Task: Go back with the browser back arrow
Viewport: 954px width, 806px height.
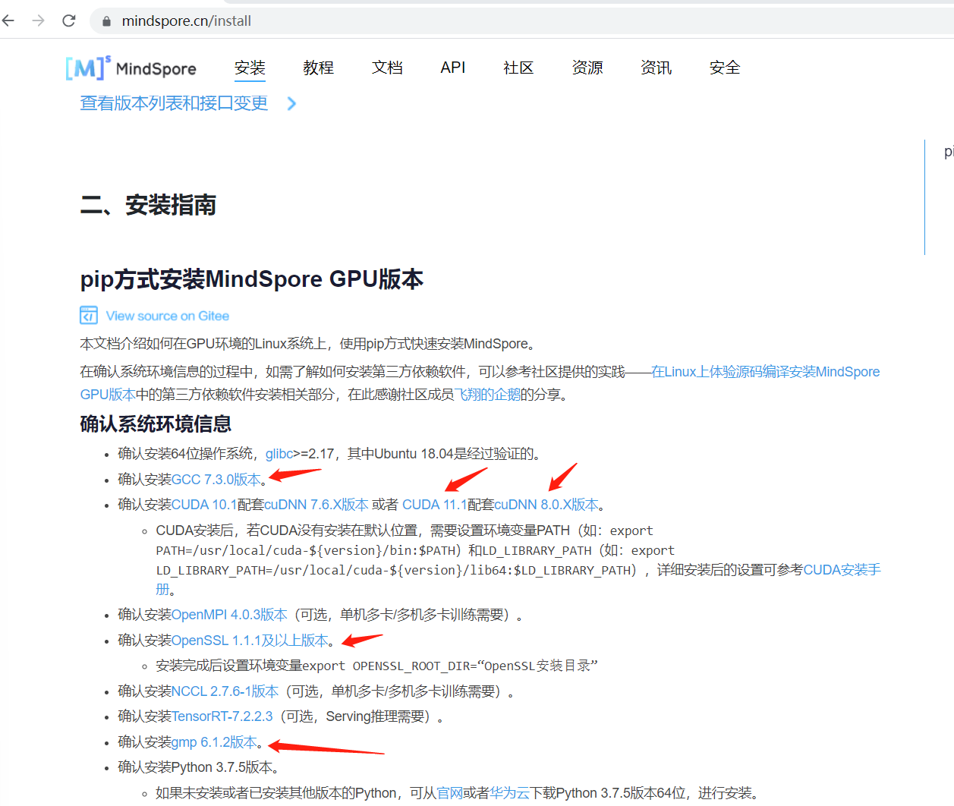Action: (8, 20)
